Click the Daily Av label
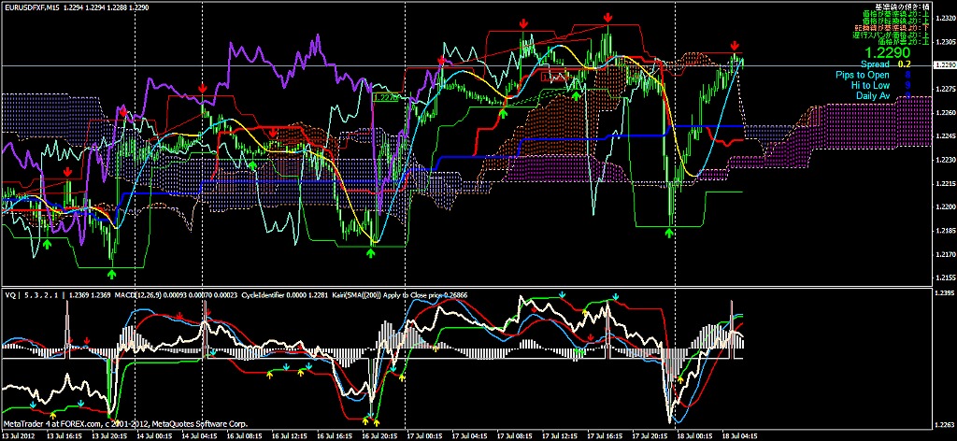The width and height of the screenshot is (957, 441). (x=873, y=95)
